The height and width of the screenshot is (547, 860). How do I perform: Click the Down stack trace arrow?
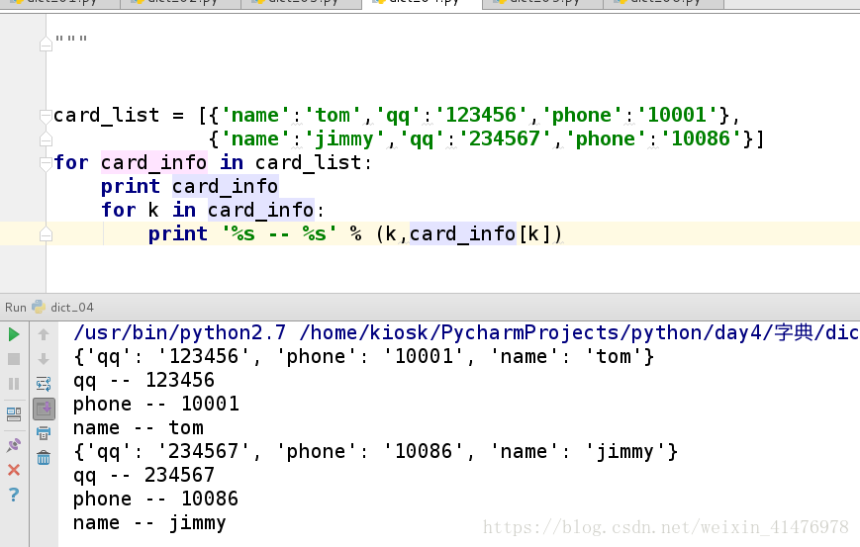coord(44,359)
